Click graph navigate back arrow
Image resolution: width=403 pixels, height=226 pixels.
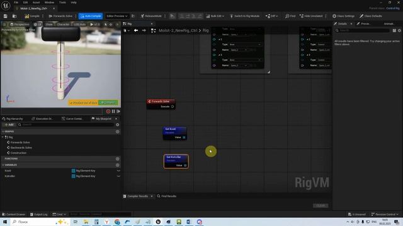(136, 31)
